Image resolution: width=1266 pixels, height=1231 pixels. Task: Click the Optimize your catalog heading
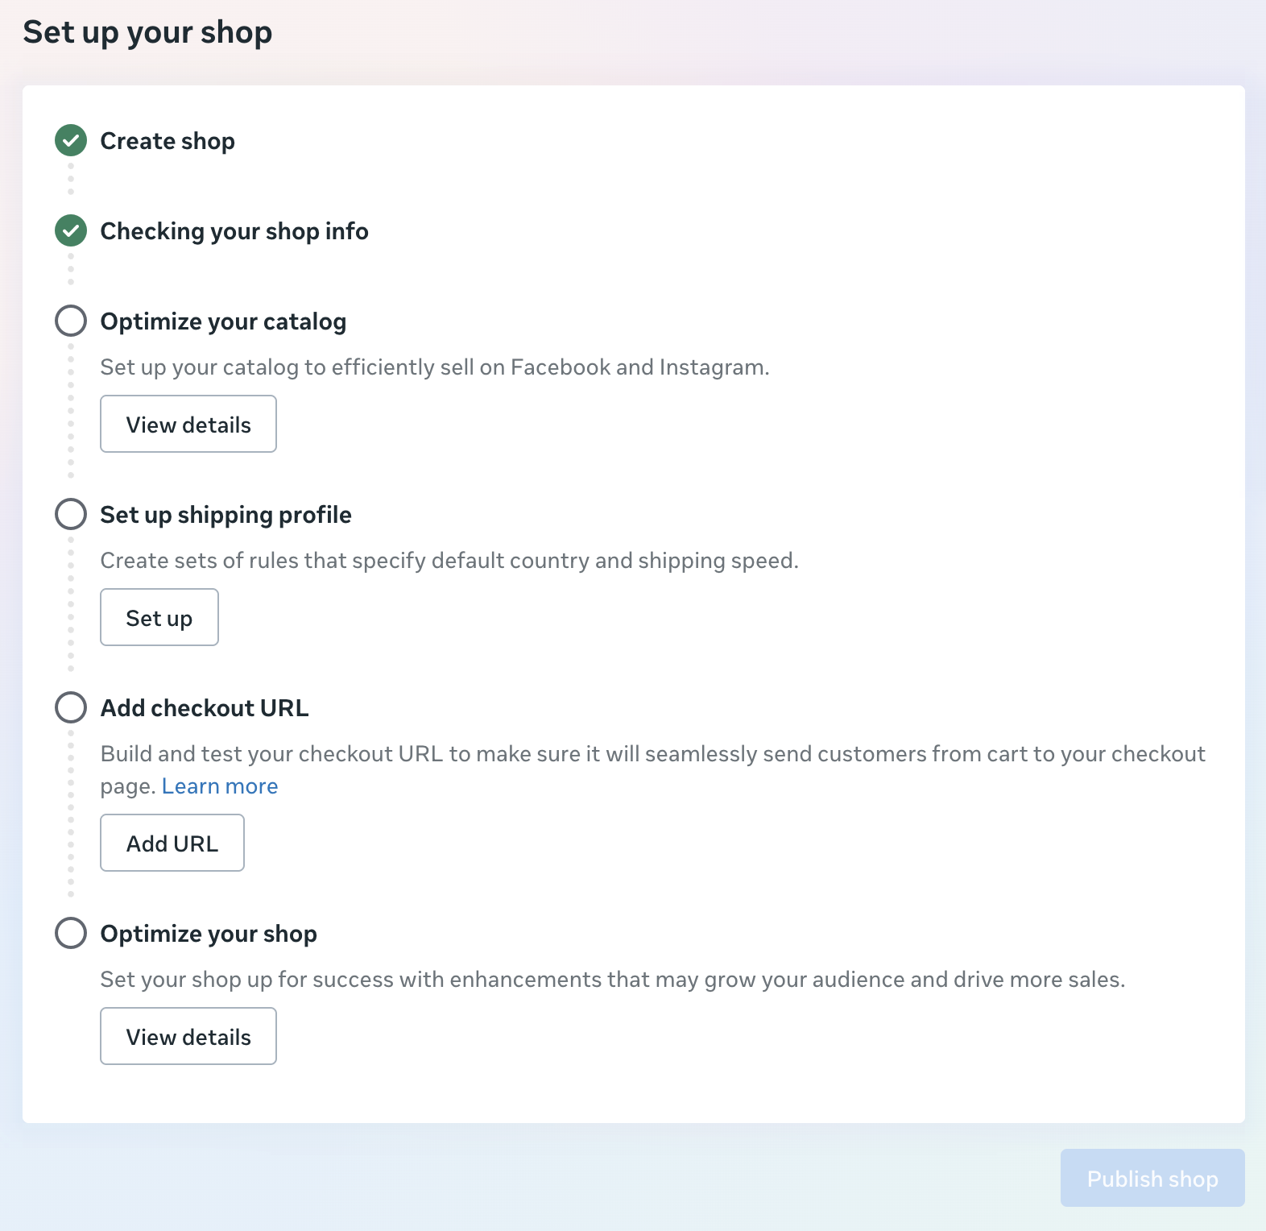pos(223,321)
